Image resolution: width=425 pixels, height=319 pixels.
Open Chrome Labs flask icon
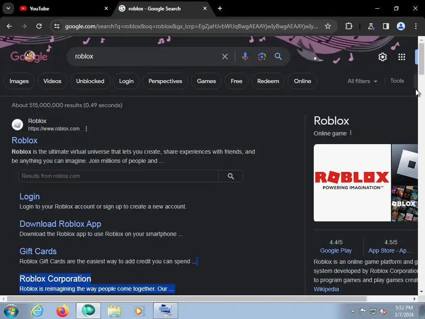point(371,26)
